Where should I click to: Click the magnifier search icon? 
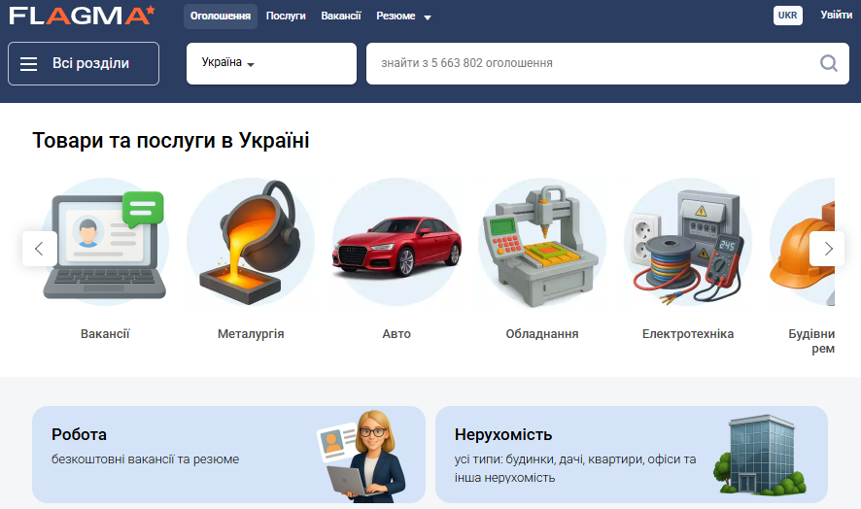click(x=829, y=64)
